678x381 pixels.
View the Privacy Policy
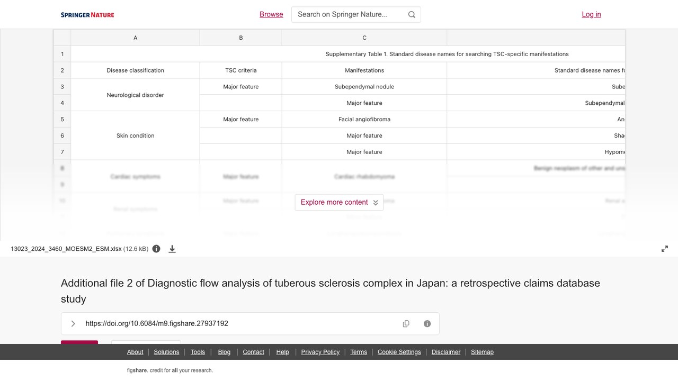tap(320, 352)
